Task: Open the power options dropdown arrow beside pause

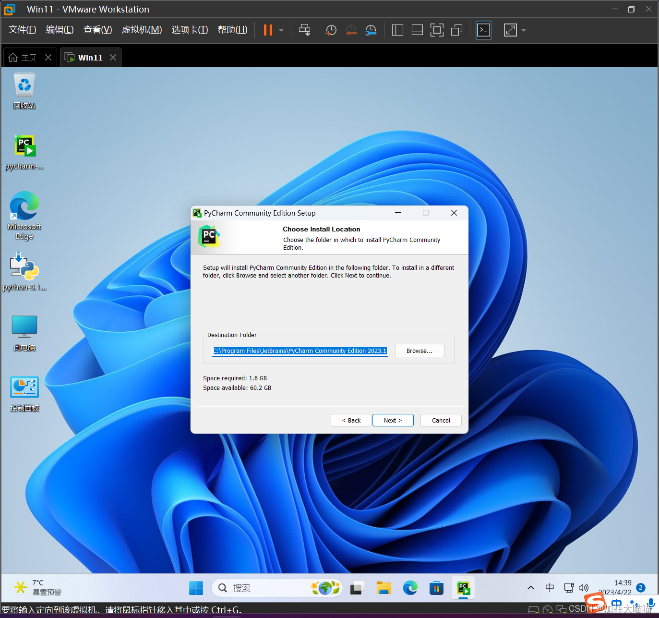Action: (281, 30)
